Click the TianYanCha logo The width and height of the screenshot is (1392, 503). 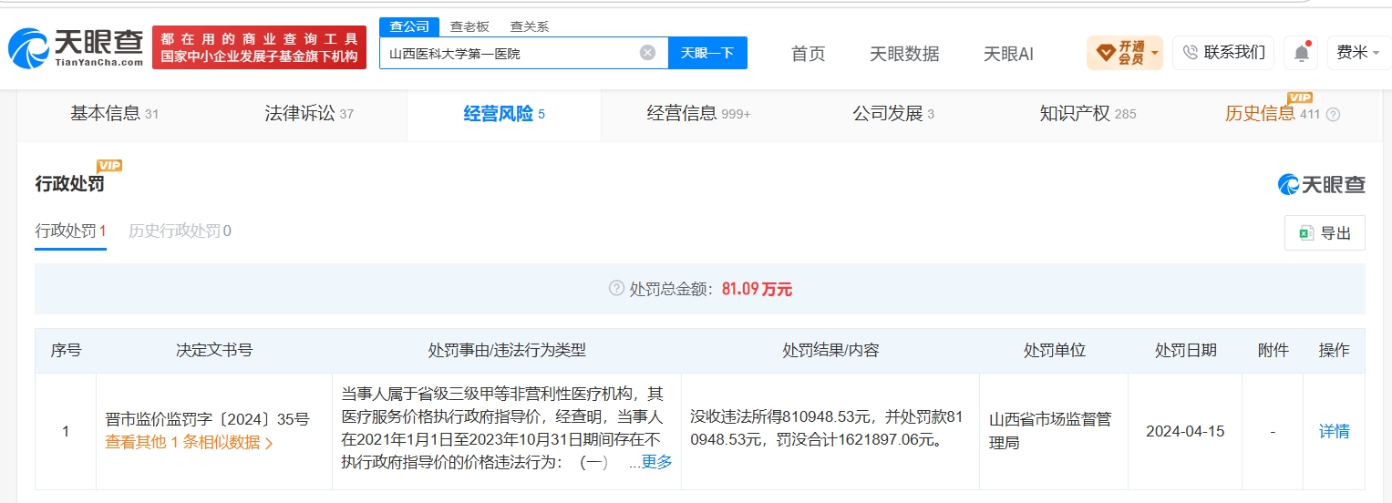point(76,47)
